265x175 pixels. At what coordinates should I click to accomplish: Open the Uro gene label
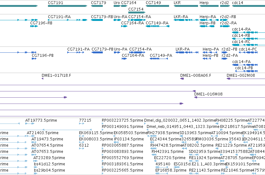coord(116,3)
